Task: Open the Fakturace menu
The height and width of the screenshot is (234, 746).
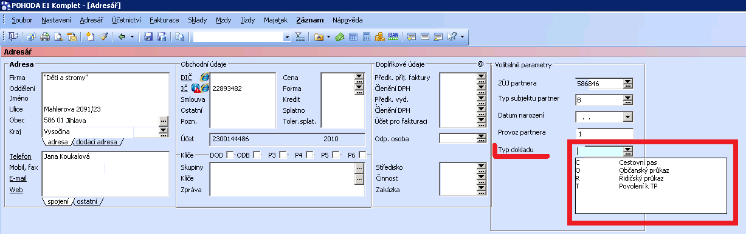Action: pos(164,20)
